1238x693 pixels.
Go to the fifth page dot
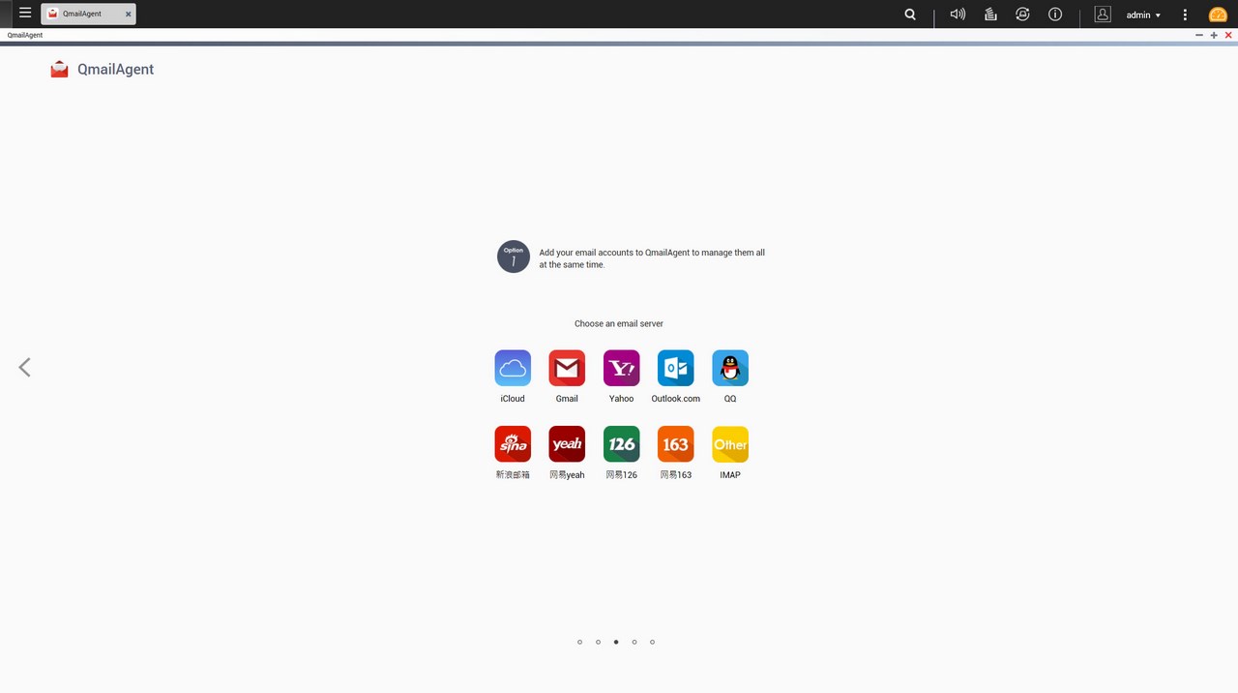coord(653,642)
